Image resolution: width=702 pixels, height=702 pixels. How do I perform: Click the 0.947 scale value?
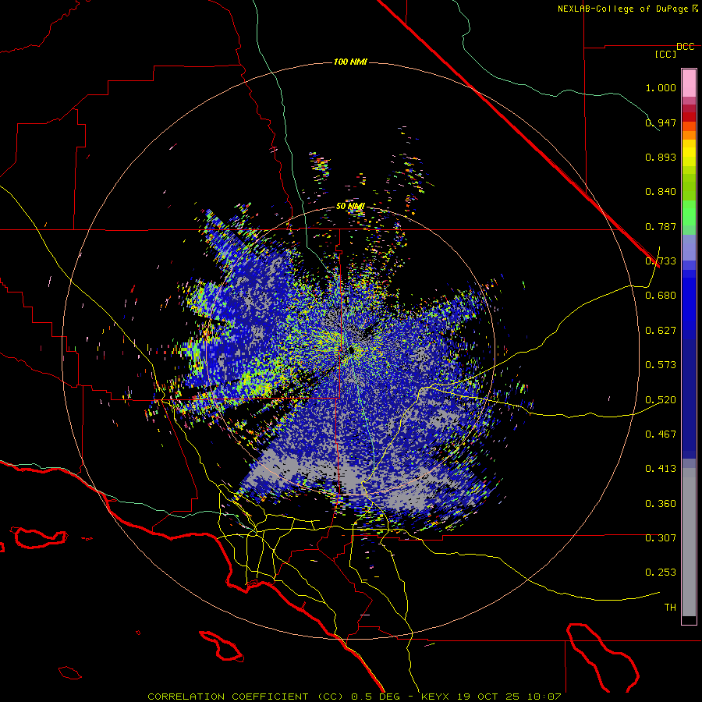[x=661, y=122]
